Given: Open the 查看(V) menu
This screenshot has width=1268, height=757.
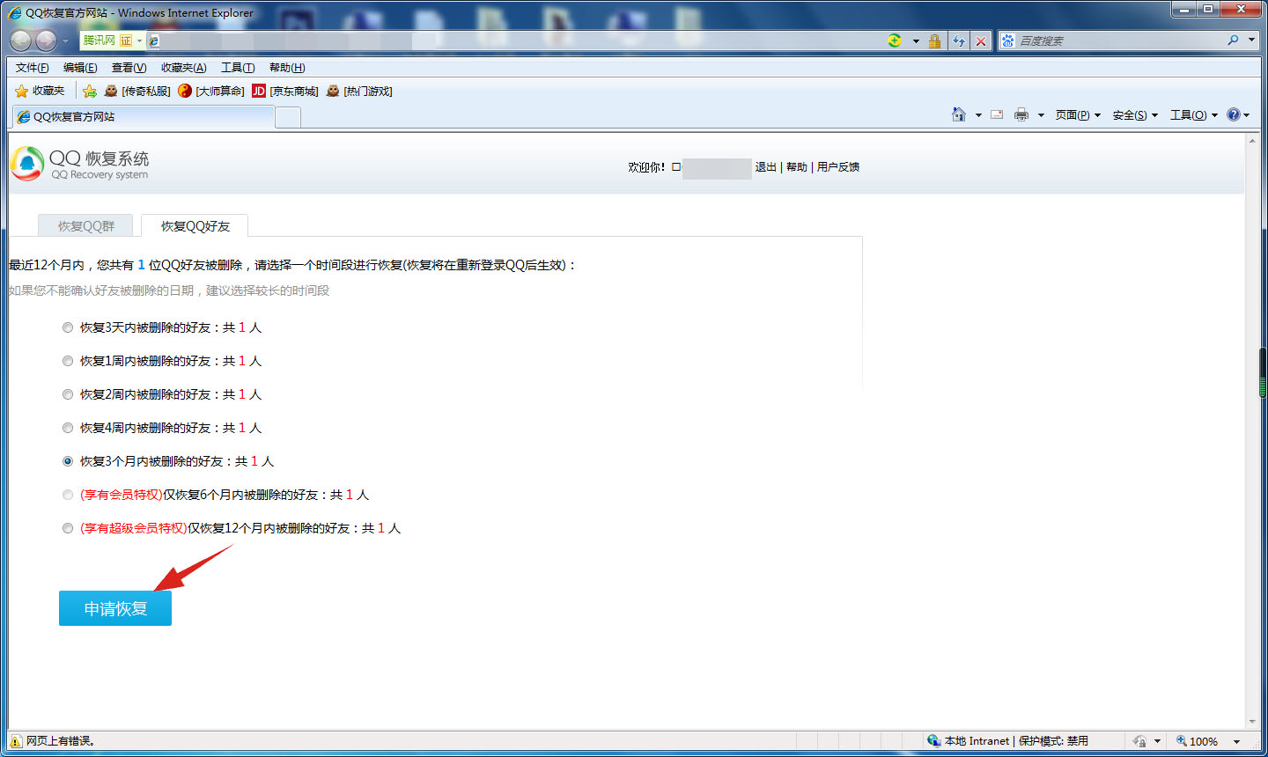Looking at the screenshot, I should click(x=129, y=68).
